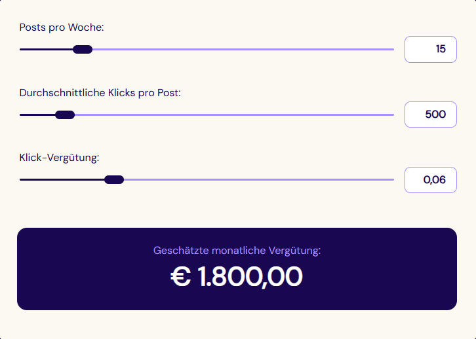476x339 pixels.
Task: Move Klick-Vergütung slider to its maximum end
Action: click(392, 179)
